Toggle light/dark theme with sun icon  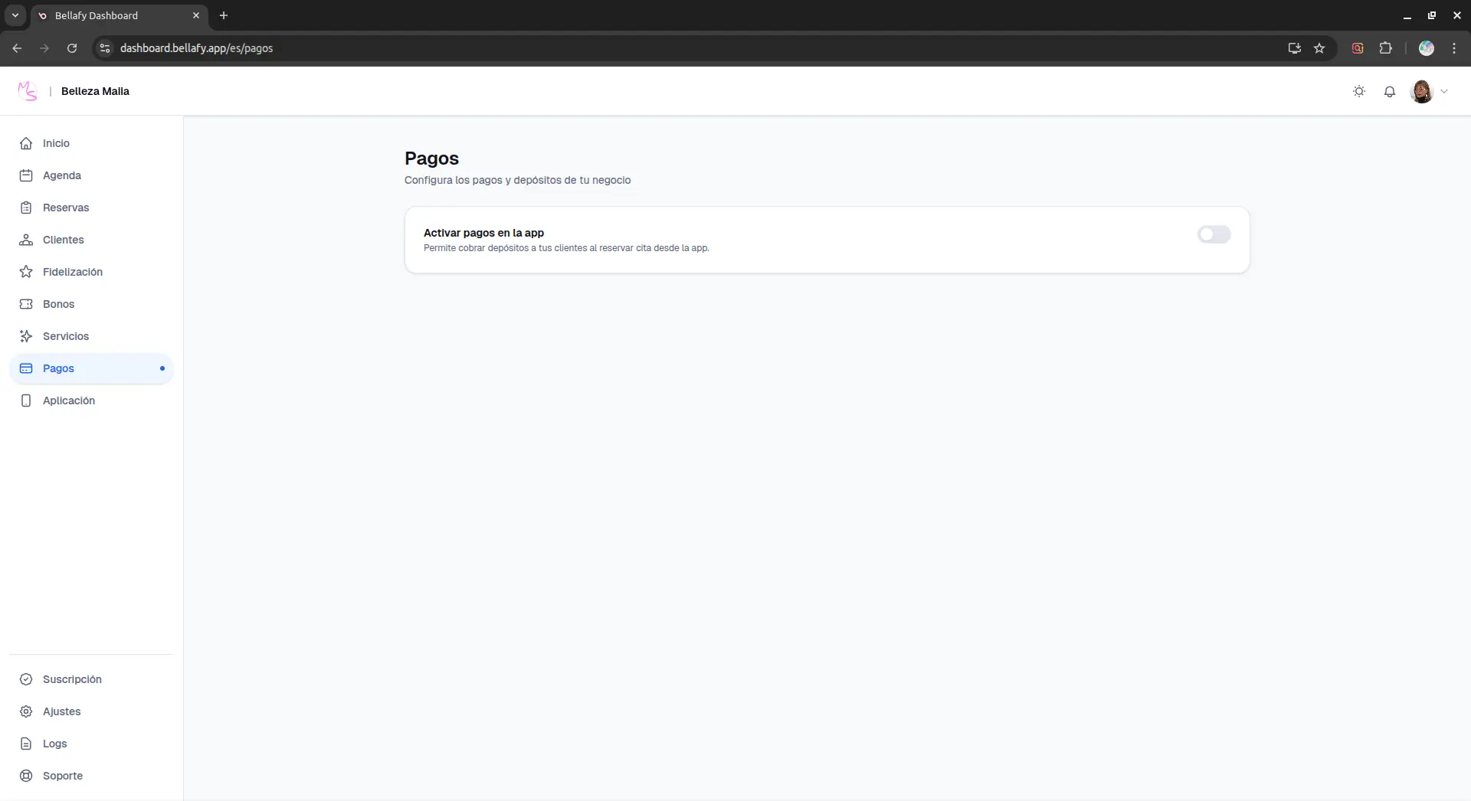1359,91
